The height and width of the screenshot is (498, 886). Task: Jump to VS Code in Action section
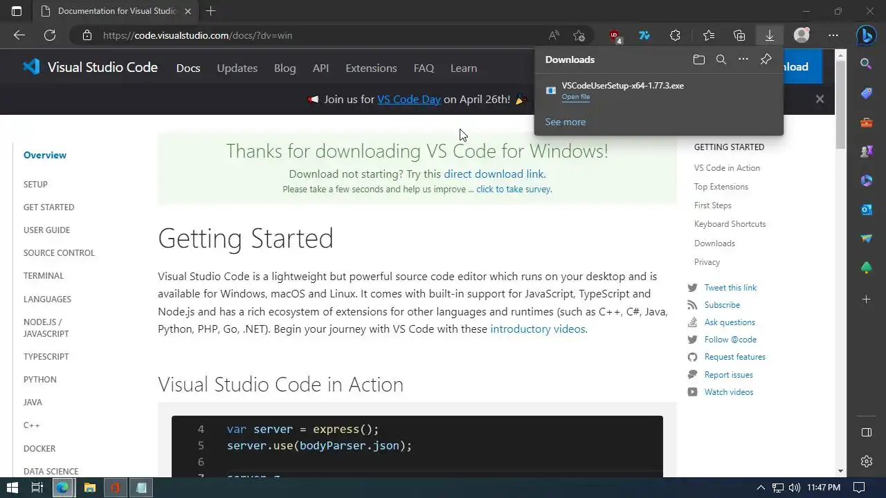(x=727, y=168)
